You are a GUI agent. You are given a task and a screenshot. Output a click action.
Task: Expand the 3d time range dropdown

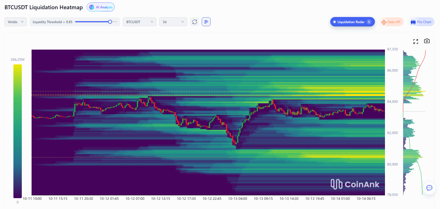click(x=173, y=22)
